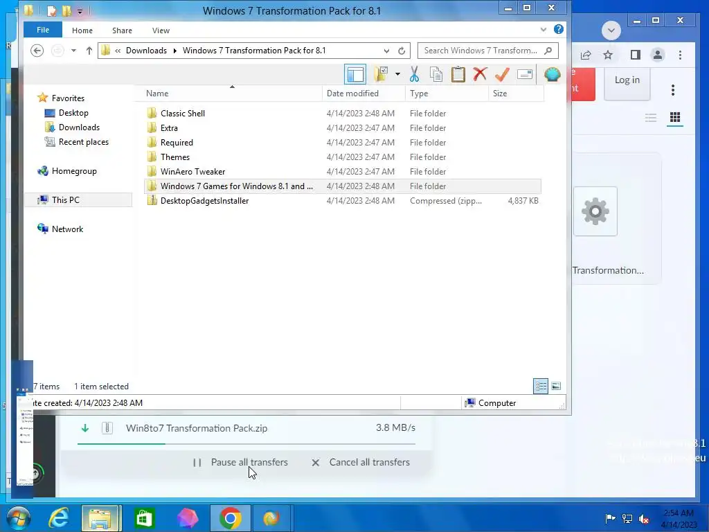Click the Search Windows 7 Transform box
This screenshot has width=709, height=532.
[x=481, y=51]
